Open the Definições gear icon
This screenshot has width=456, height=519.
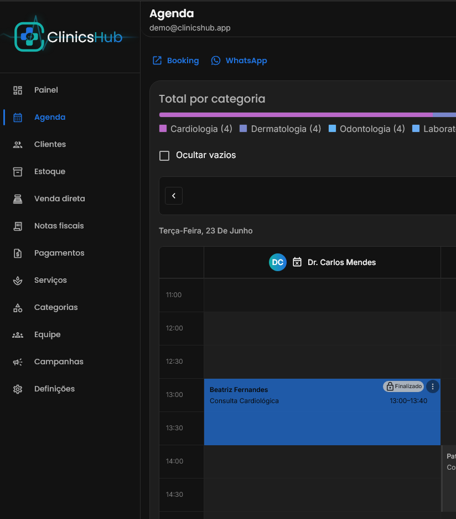(x=18, y=389)
